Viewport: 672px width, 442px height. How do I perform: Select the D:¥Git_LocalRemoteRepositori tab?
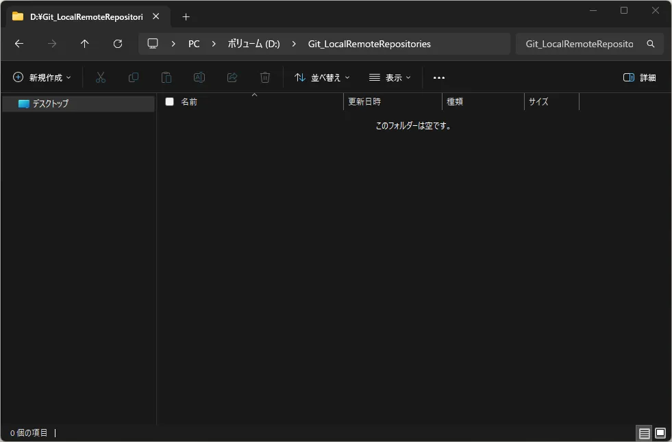(x=88, y=16)
